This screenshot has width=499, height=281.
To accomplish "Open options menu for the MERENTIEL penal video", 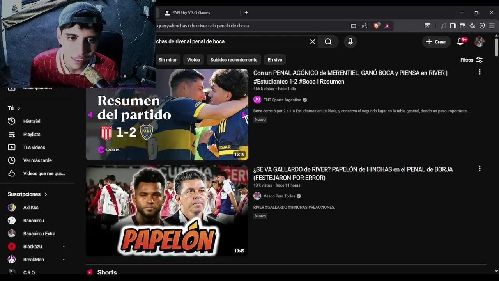I will tap(480, 72).
